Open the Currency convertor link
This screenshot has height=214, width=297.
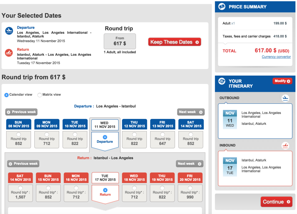point(276,57)
